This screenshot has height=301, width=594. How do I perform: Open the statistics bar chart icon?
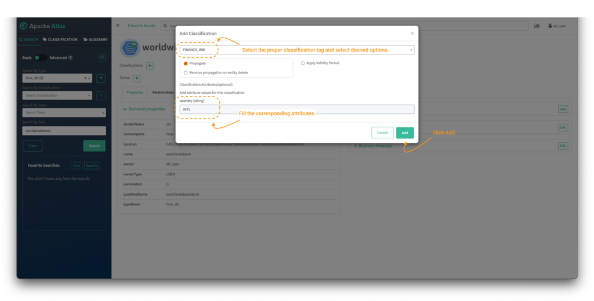[537, 26]
